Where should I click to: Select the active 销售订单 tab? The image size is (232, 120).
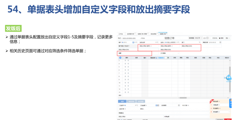click(163, 34)
